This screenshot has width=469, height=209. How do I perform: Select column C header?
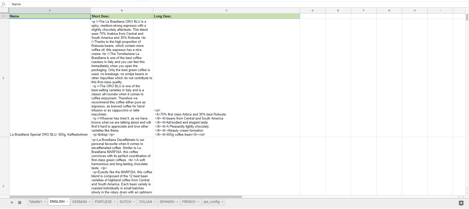[227, 11]
